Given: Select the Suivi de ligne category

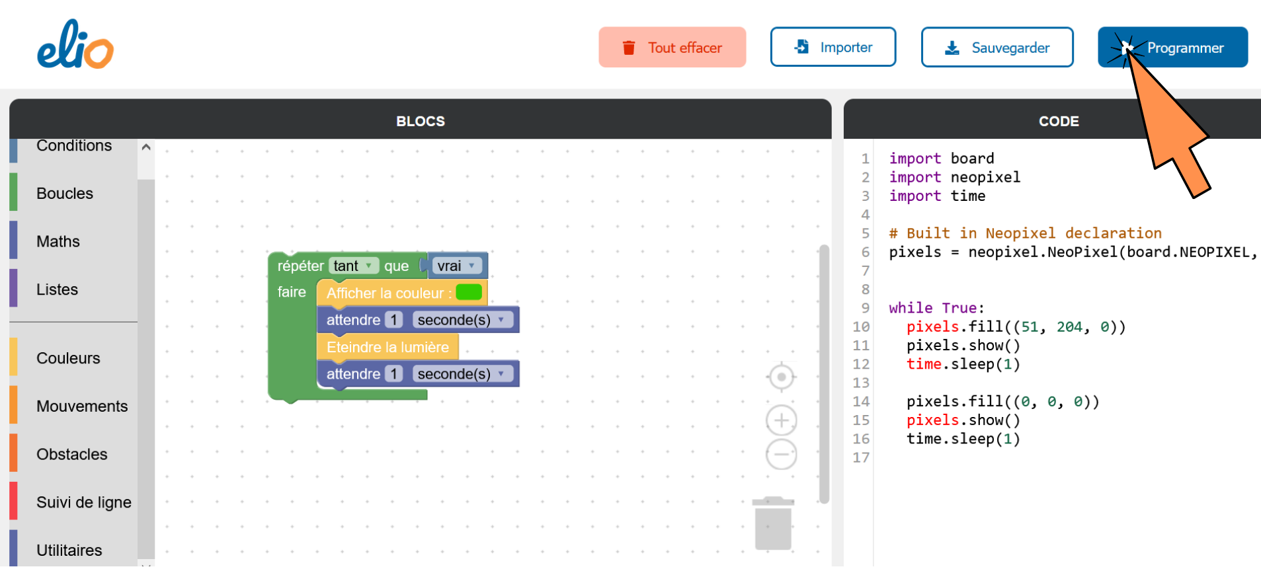Looking at the screenshot, I should [x=83, y=502].
